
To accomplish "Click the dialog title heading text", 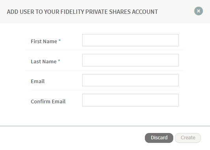I will pyautogui.click(x=82, y=12).
